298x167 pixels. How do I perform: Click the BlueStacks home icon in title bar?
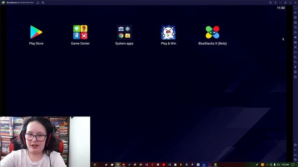pyautogui.click(x=38, y=3)
